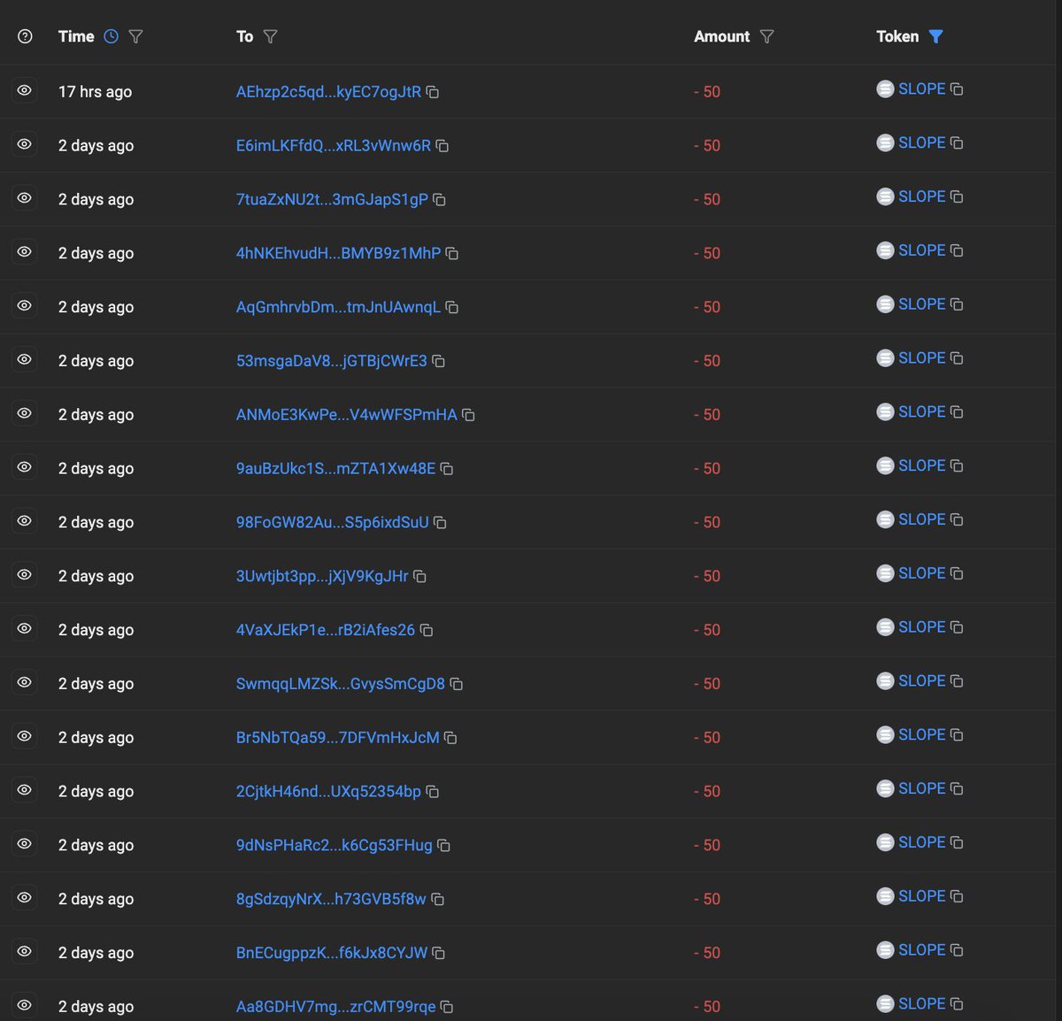Copy address Br5NbTQa59...7DFVmHxJcM
The image size is (1062, 1021).
click(x=450, y=738)
